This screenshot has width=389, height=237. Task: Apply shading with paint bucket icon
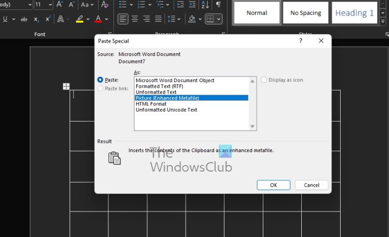click(192, 19)
